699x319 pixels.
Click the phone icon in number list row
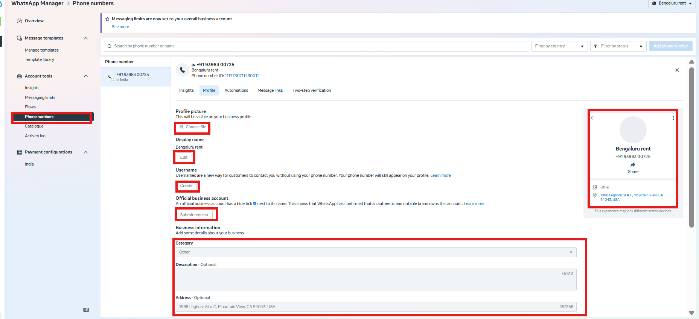tap(110, 77)
